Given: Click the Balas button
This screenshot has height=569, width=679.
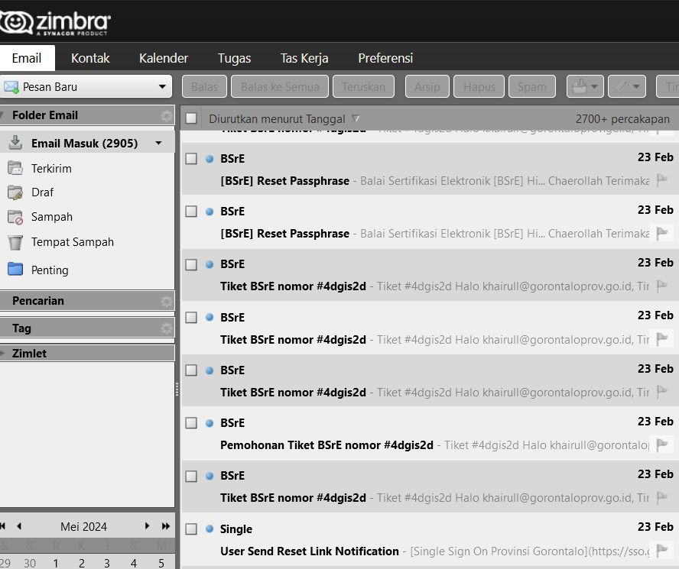Looking at the screenshot, I should (204, 86).
